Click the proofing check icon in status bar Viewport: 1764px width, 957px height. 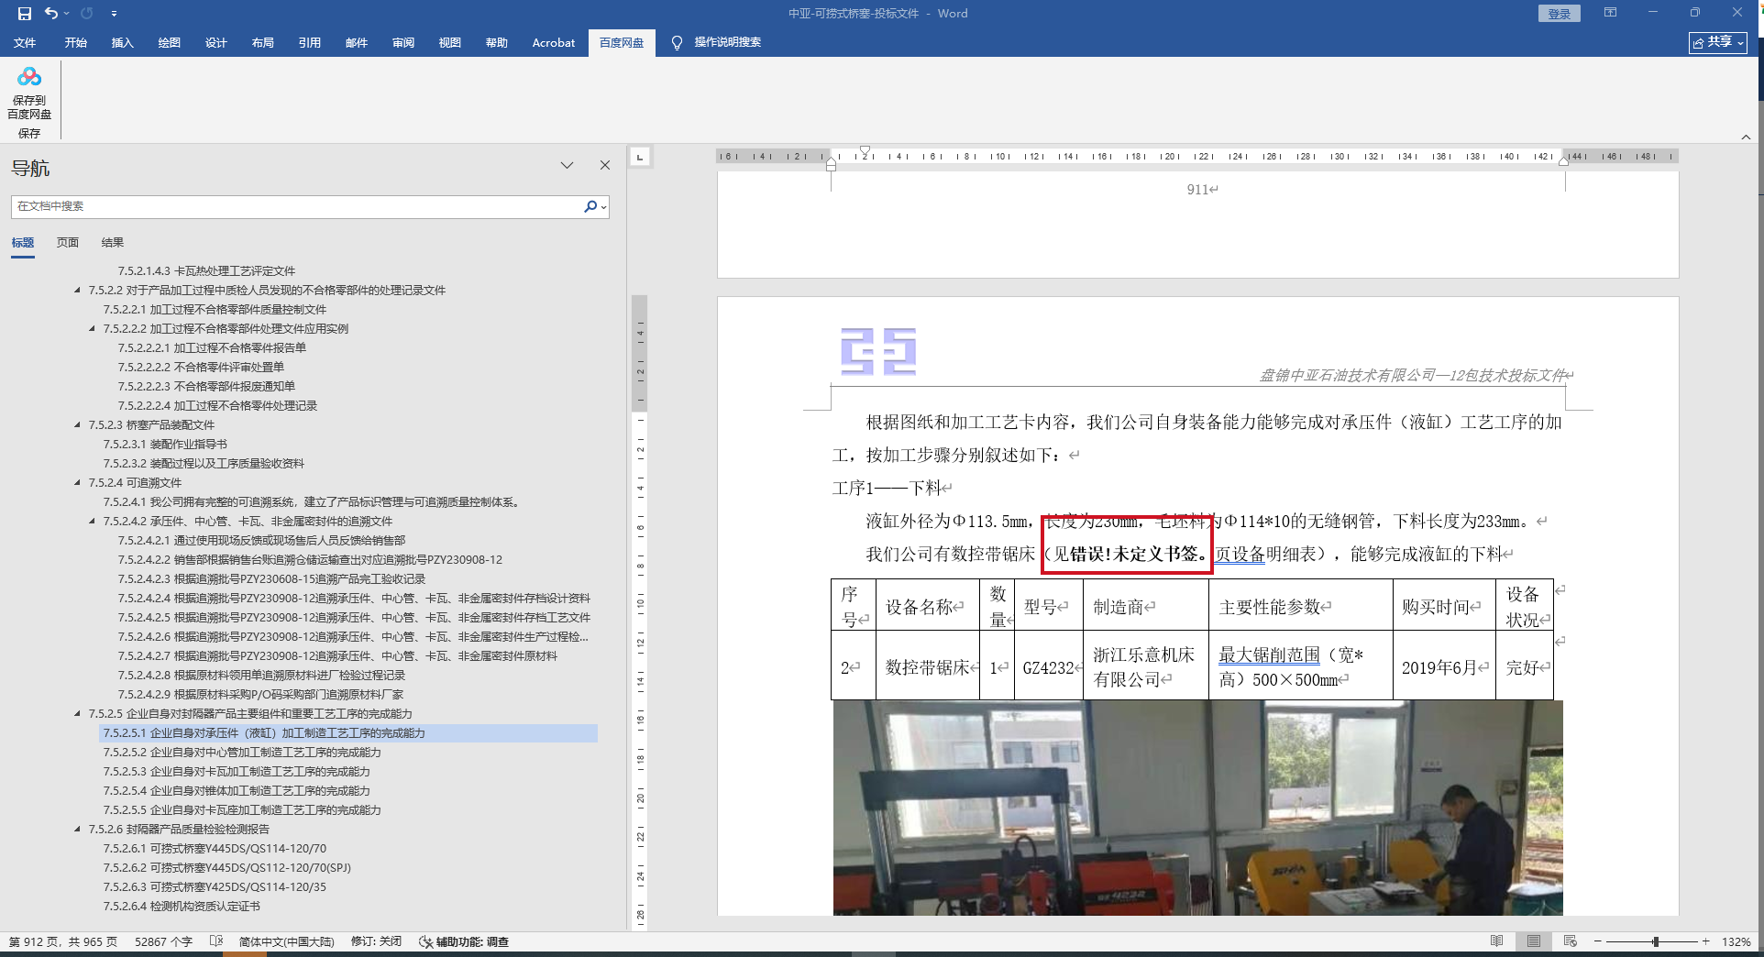coord(216,941)
